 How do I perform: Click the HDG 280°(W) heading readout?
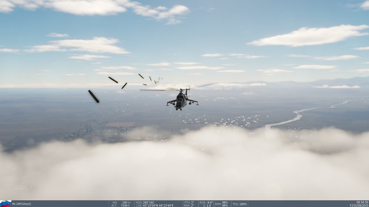point(145,202)
